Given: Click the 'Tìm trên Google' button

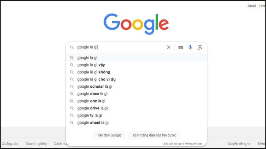Looking at the screenshot, I should click(x=109, y=135).
